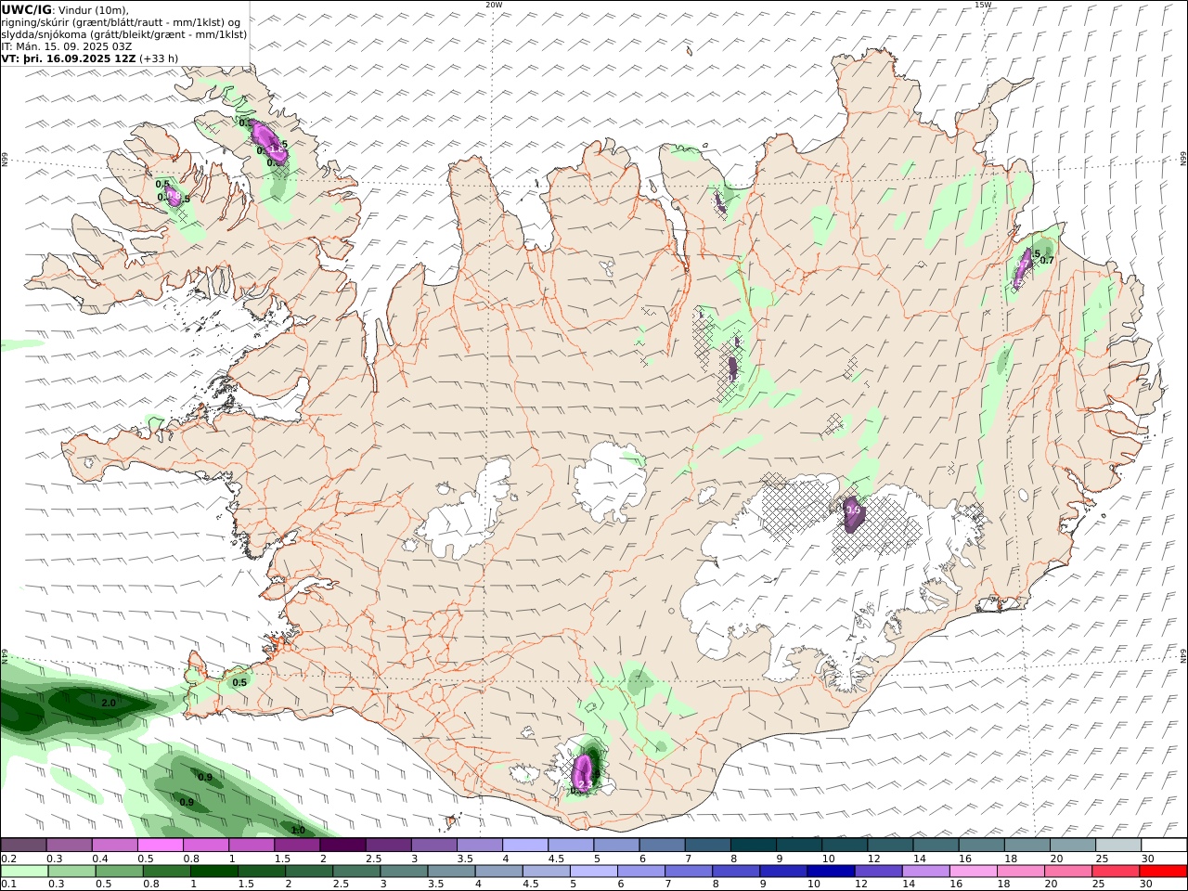Select the 16–18 pale pink lower legend swatch

(973, 871)
